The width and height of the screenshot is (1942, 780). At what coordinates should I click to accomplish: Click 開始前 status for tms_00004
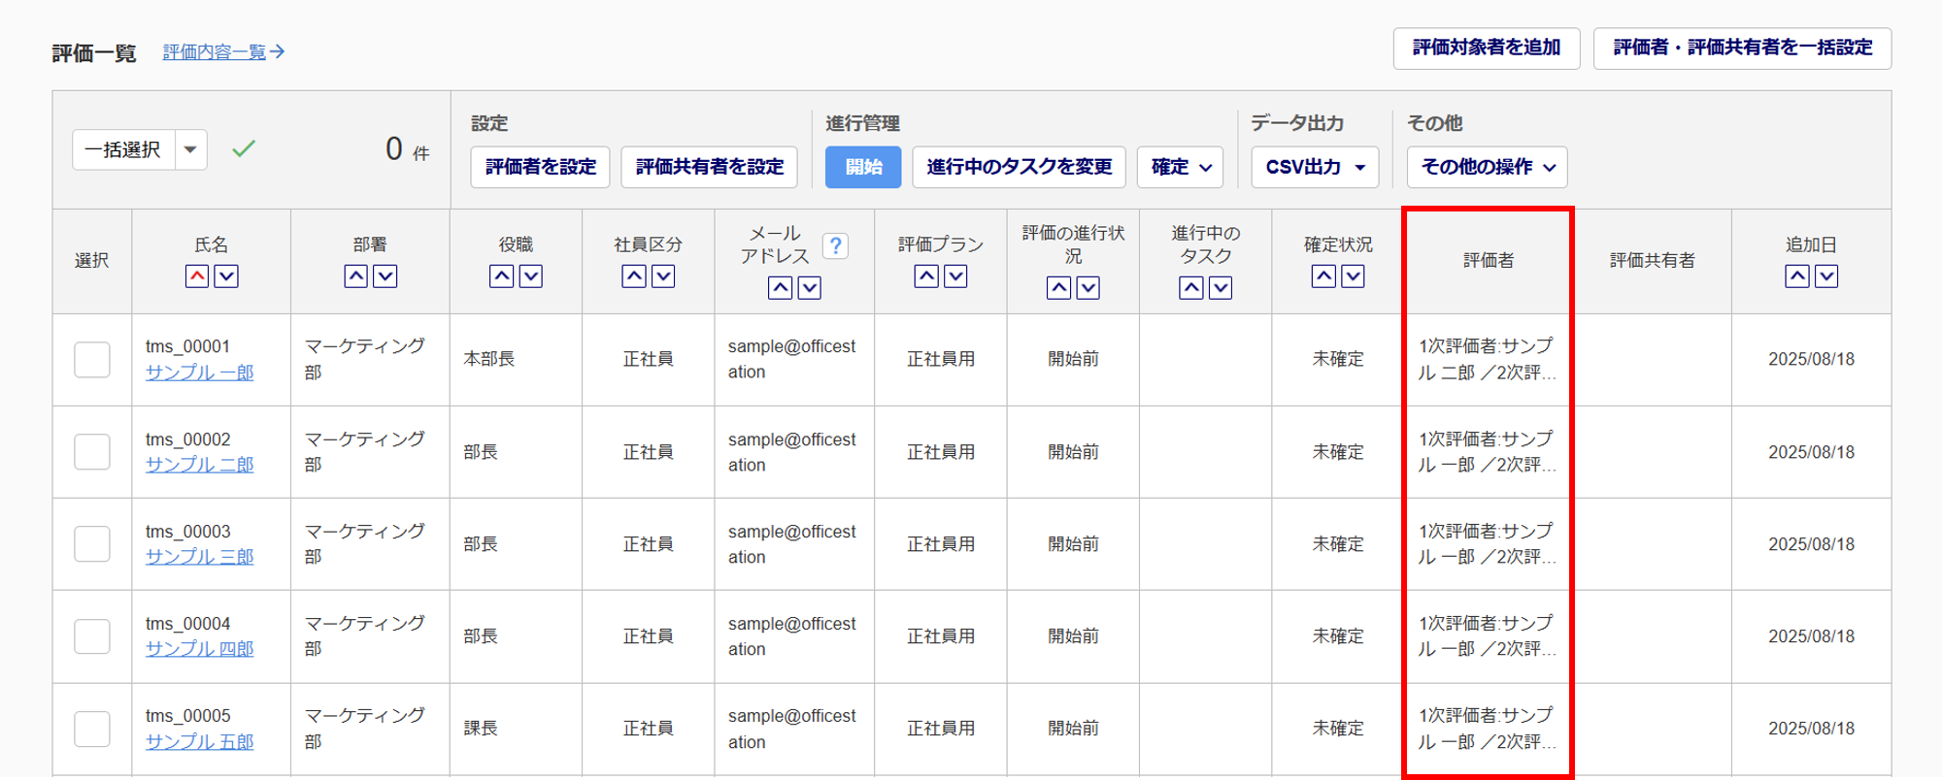(x=1073, y=636)
